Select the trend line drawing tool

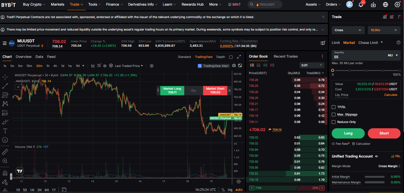(5, 86)
